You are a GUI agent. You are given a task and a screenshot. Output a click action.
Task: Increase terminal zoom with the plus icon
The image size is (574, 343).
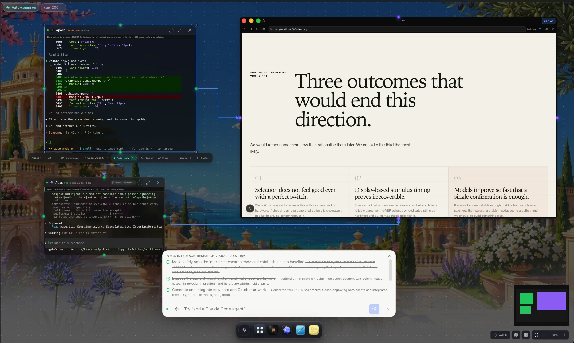[191, 158]
